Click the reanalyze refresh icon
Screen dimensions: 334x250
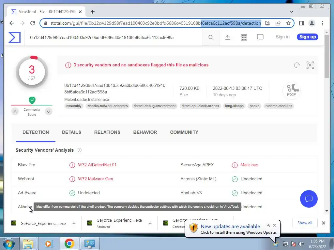(297, 65)
